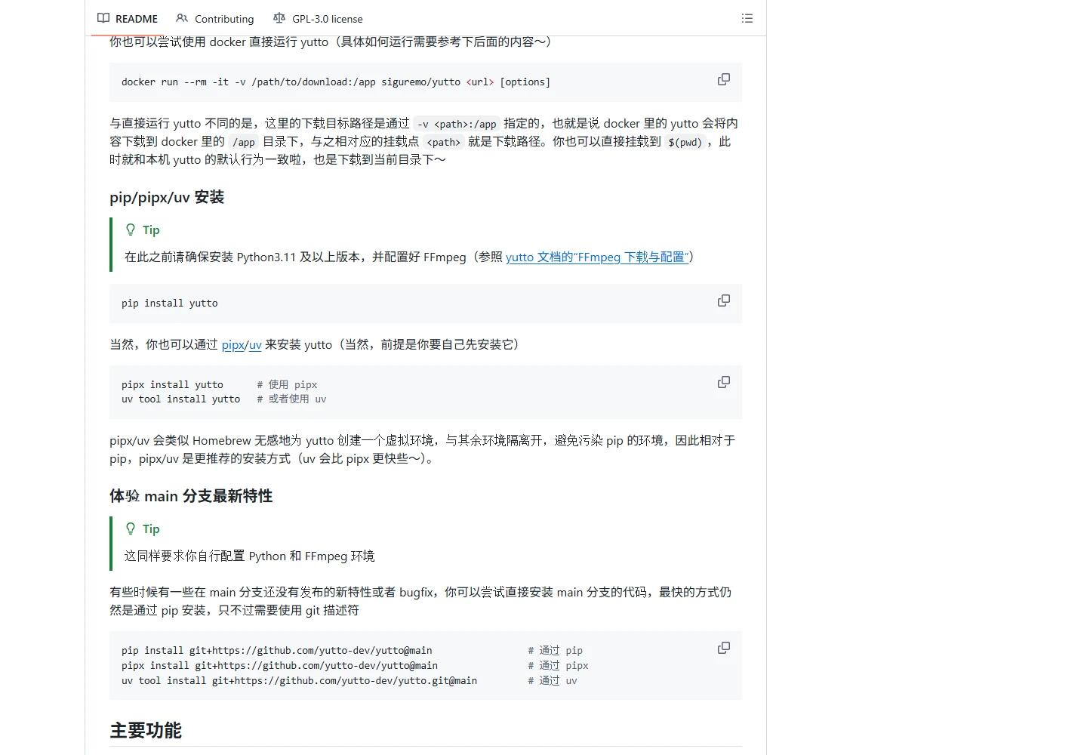Click the lightbulb icon in the Python3.11 Tip
This screenshot has height=755, width=1087.
(131, 230)
